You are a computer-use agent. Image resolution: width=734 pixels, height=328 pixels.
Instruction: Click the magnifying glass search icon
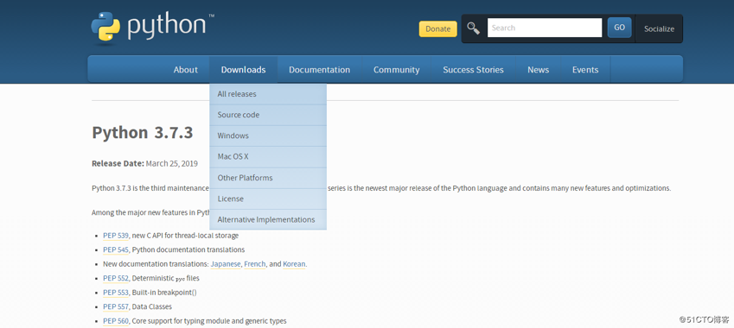tap(473, 28)
